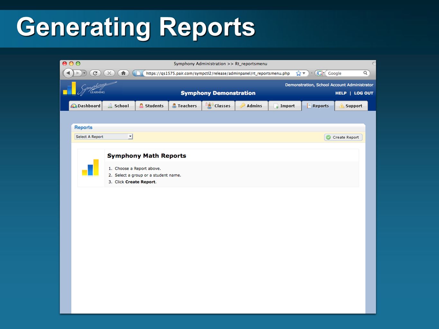Go to home page via house icon

[123, 73]
